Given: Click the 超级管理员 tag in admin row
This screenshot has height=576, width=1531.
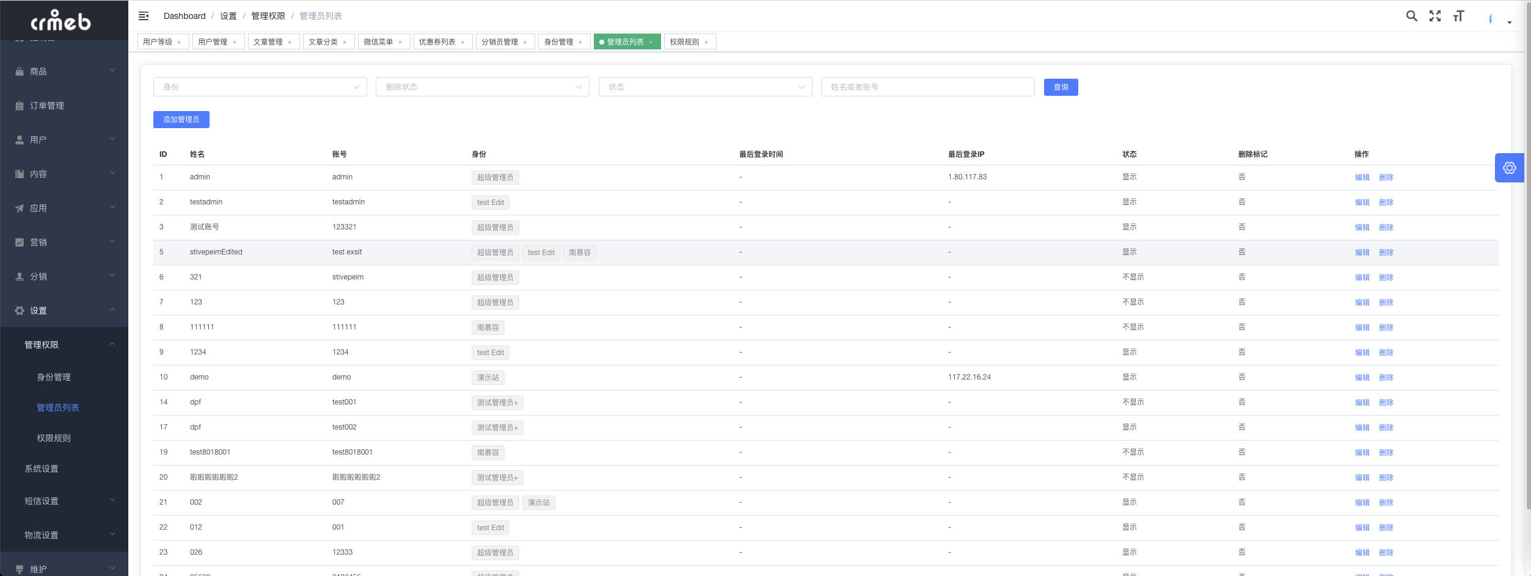Looking at the screenshot, I should point(495,178).
